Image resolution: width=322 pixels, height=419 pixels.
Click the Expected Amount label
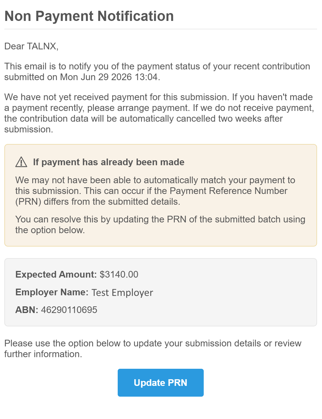[x=56, y=274]
